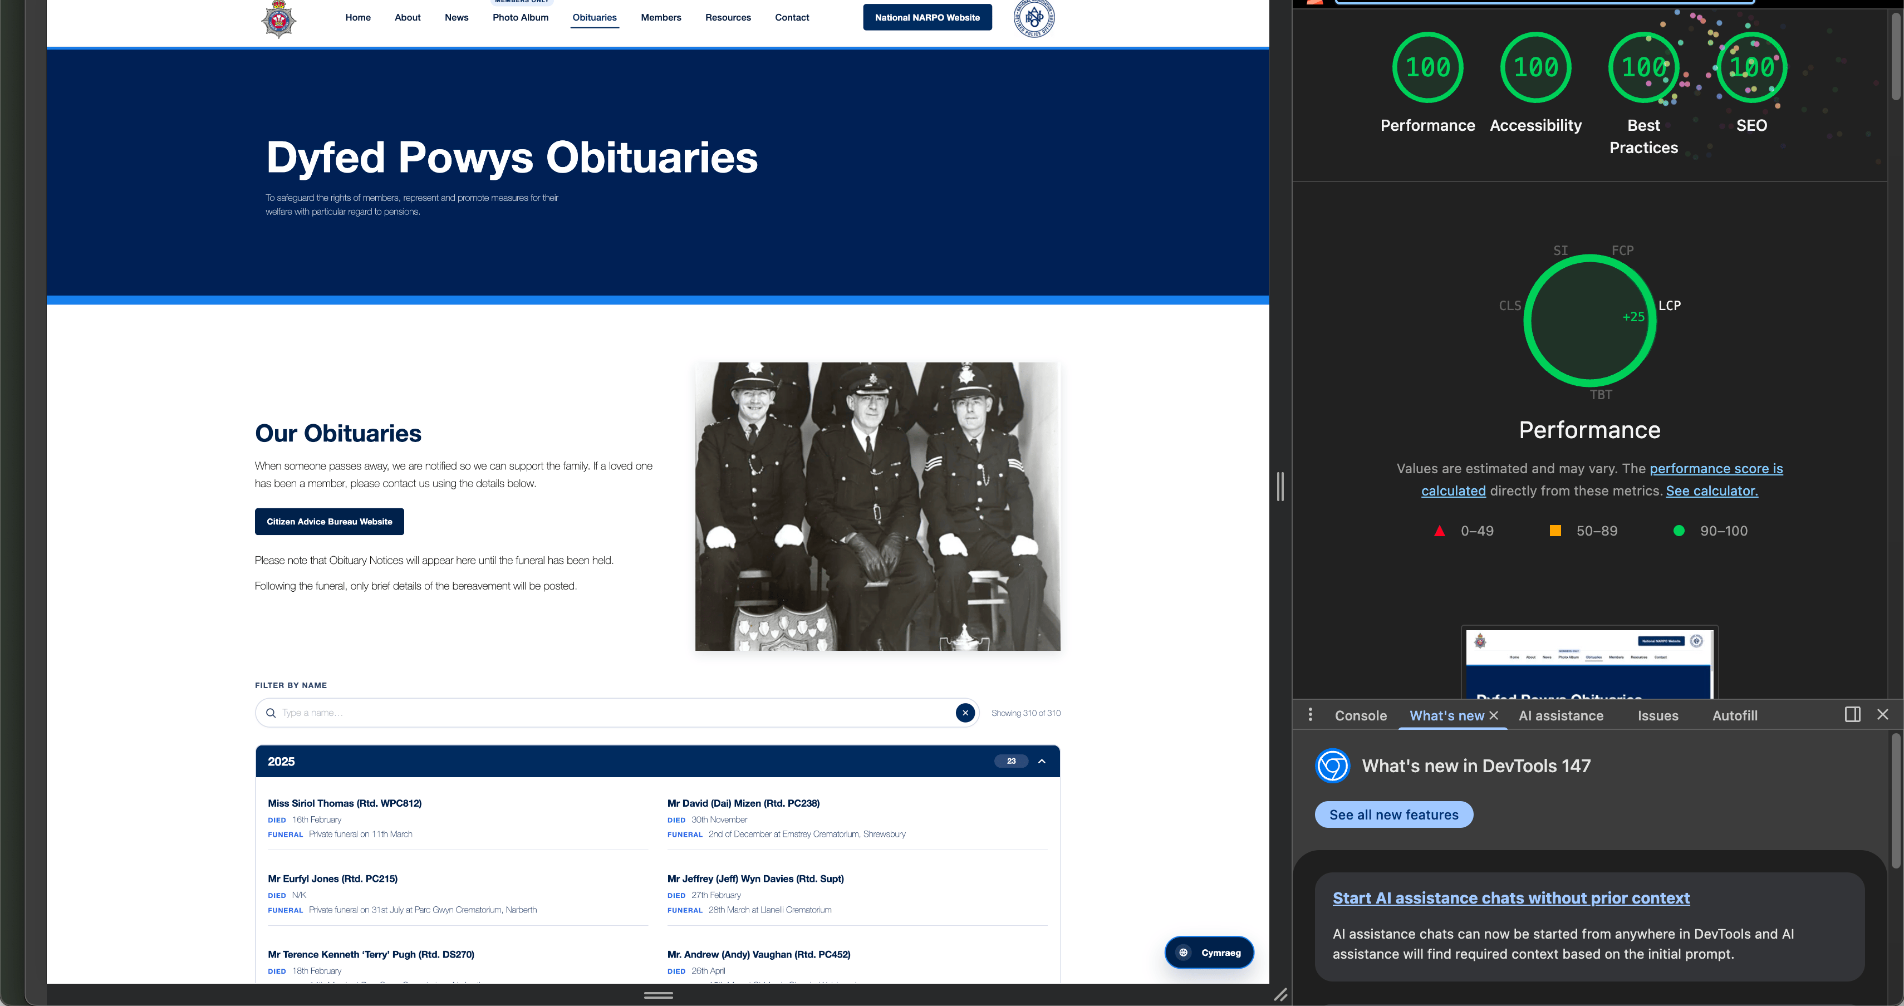Click Mr David (Dai) Mizen entry name

[x=743, y=803]
